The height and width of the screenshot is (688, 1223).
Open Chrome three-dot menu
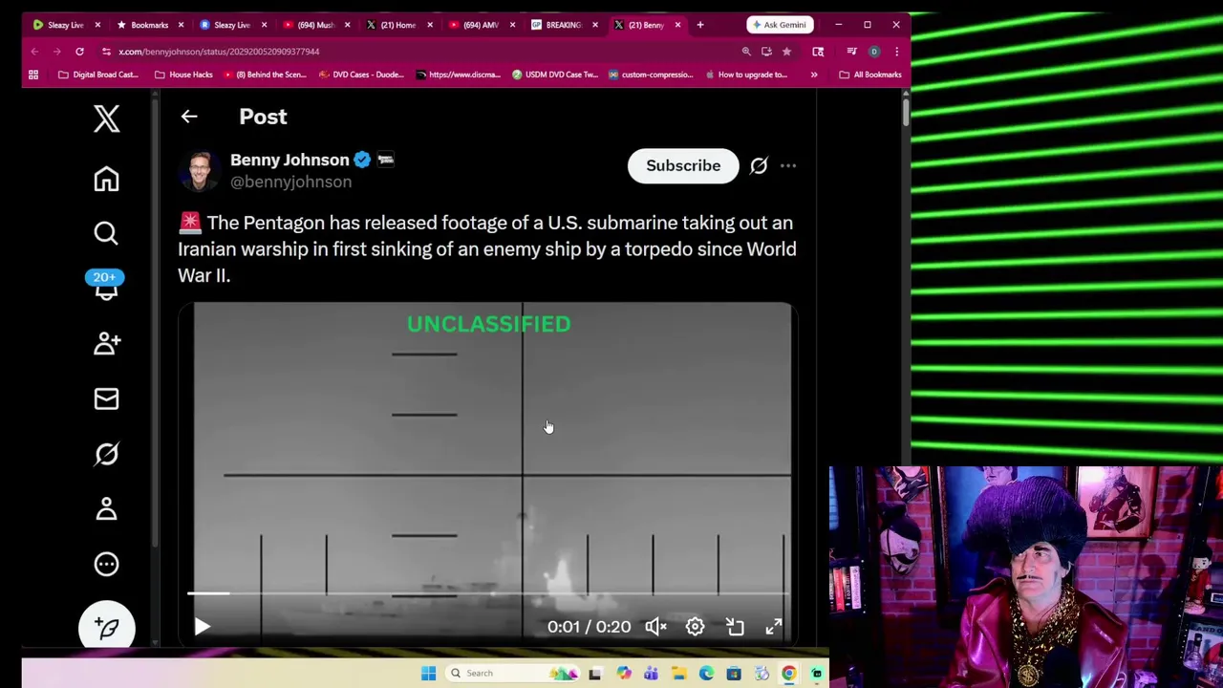coord(896,52)
